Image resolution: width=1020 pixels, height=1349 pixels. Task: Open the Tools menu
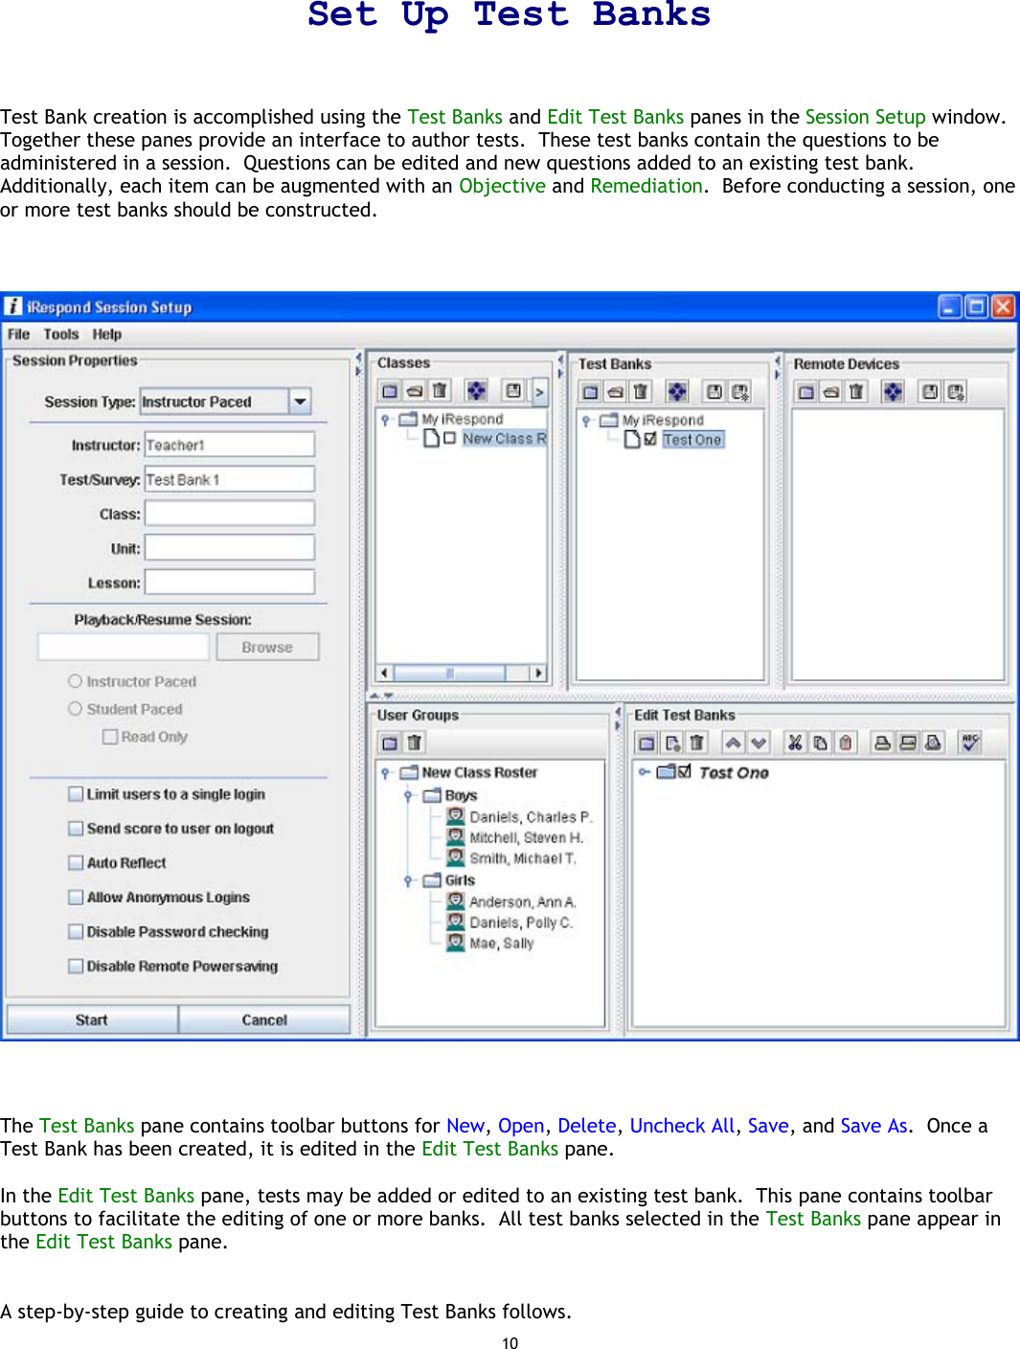61,333
